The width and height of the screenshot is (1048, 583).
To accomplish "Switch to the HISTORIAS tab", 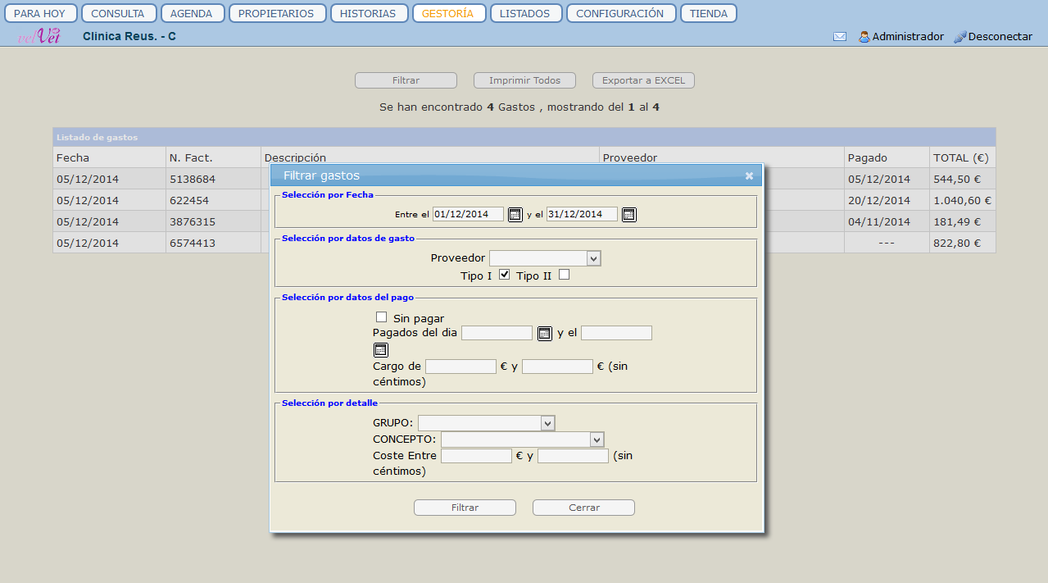I will click(367, 14).
